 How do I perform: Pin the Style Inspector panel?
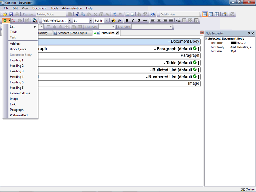pyautogui.click(x=249, y=34)
